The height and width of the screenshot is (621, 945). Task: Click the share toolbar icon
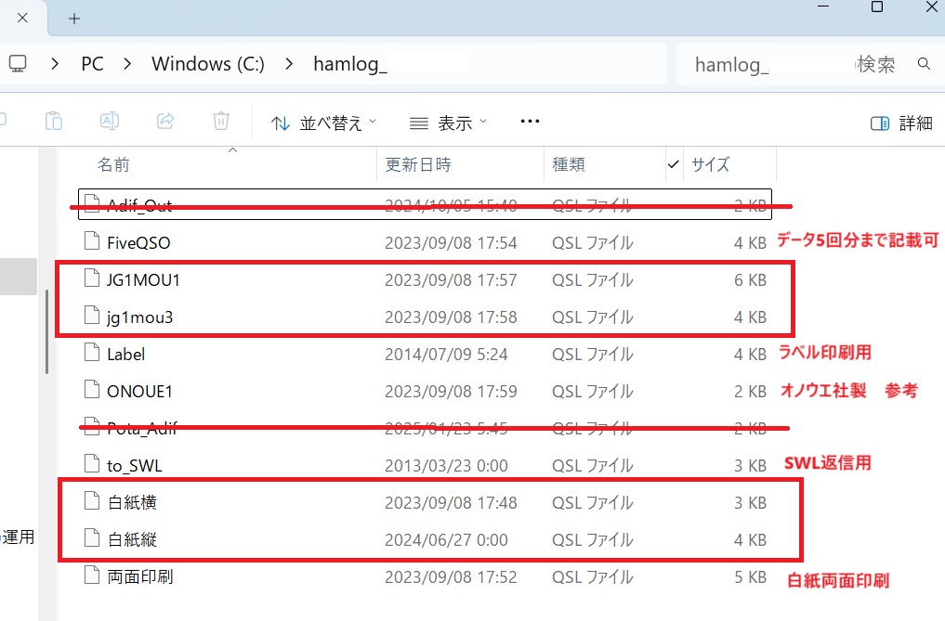[165, 122]
